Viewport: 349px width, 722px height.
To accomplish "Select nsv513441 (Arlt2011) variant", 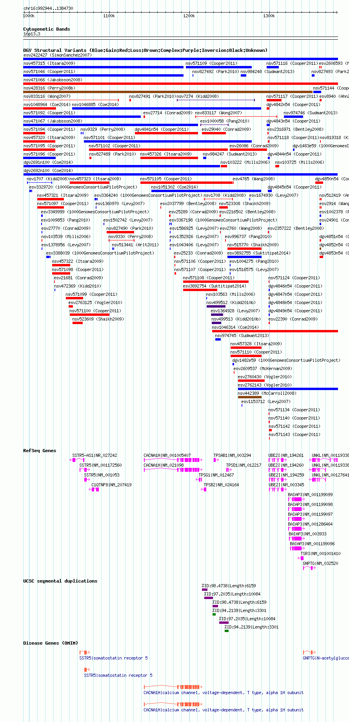I will (135, 245).
